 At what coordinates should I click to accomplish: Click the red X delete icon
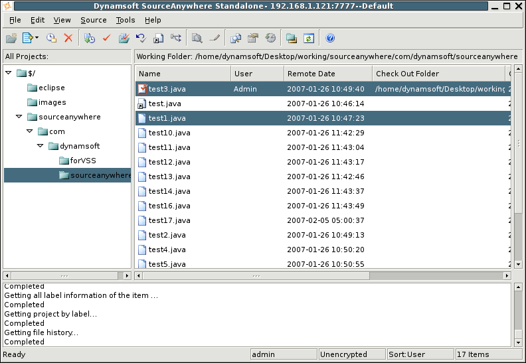click(68, 38)
